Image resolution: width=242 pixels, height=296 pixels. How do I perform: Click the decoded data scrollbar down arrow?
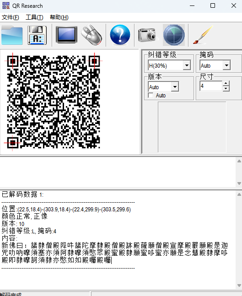(239, 285)
